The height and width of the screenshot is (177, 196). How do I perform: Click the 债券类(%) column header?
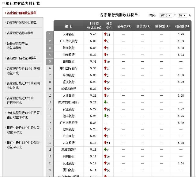click(124, 26)
